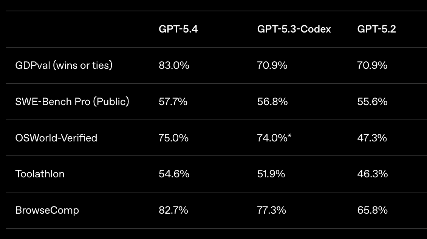Click the 55.6% SWE-Bench Pro score

tap(372, 102)
